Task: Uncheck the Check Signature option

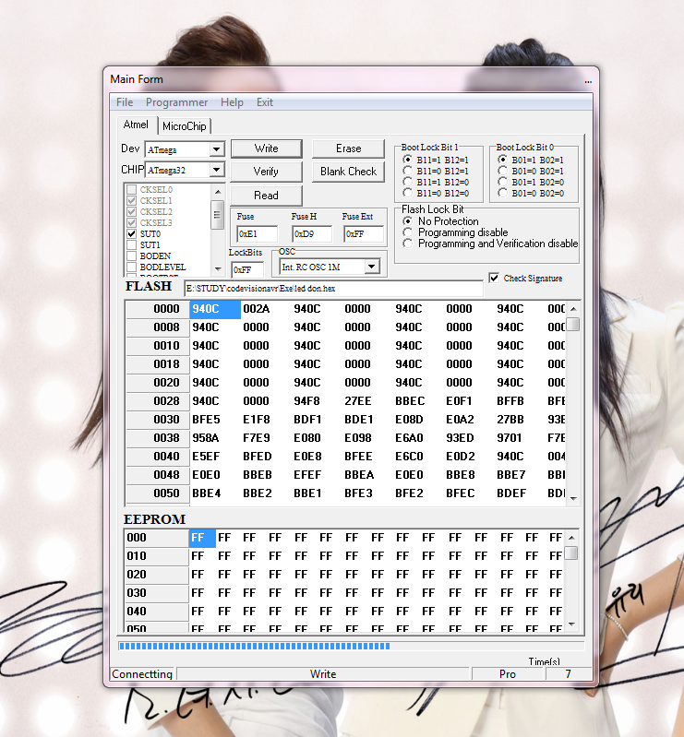Action: coord(494,278)
